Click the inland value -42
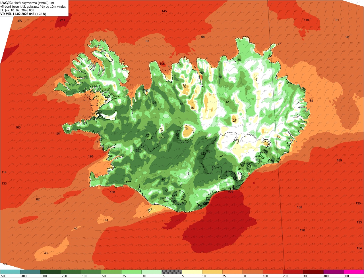This screenshot has height=278, width=364. pyautogui.click(x=227, y=102)
